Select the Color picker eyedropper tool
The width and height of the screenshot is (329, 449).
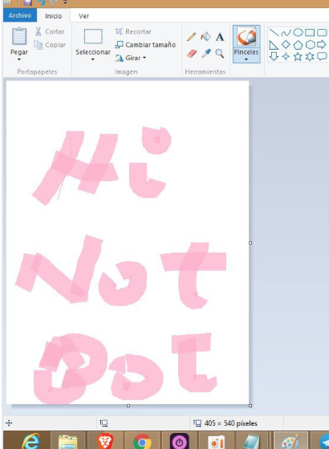pyautogui.click(x=205, y=53)
